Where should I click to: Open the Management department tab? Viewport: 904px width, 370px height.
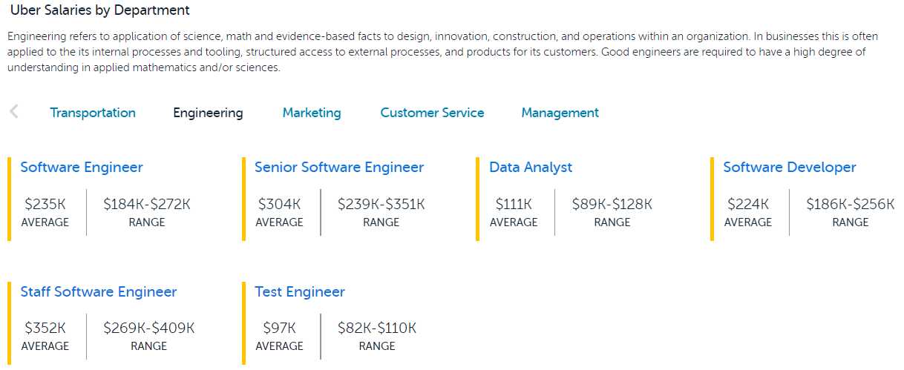click(x=560, y=113)
